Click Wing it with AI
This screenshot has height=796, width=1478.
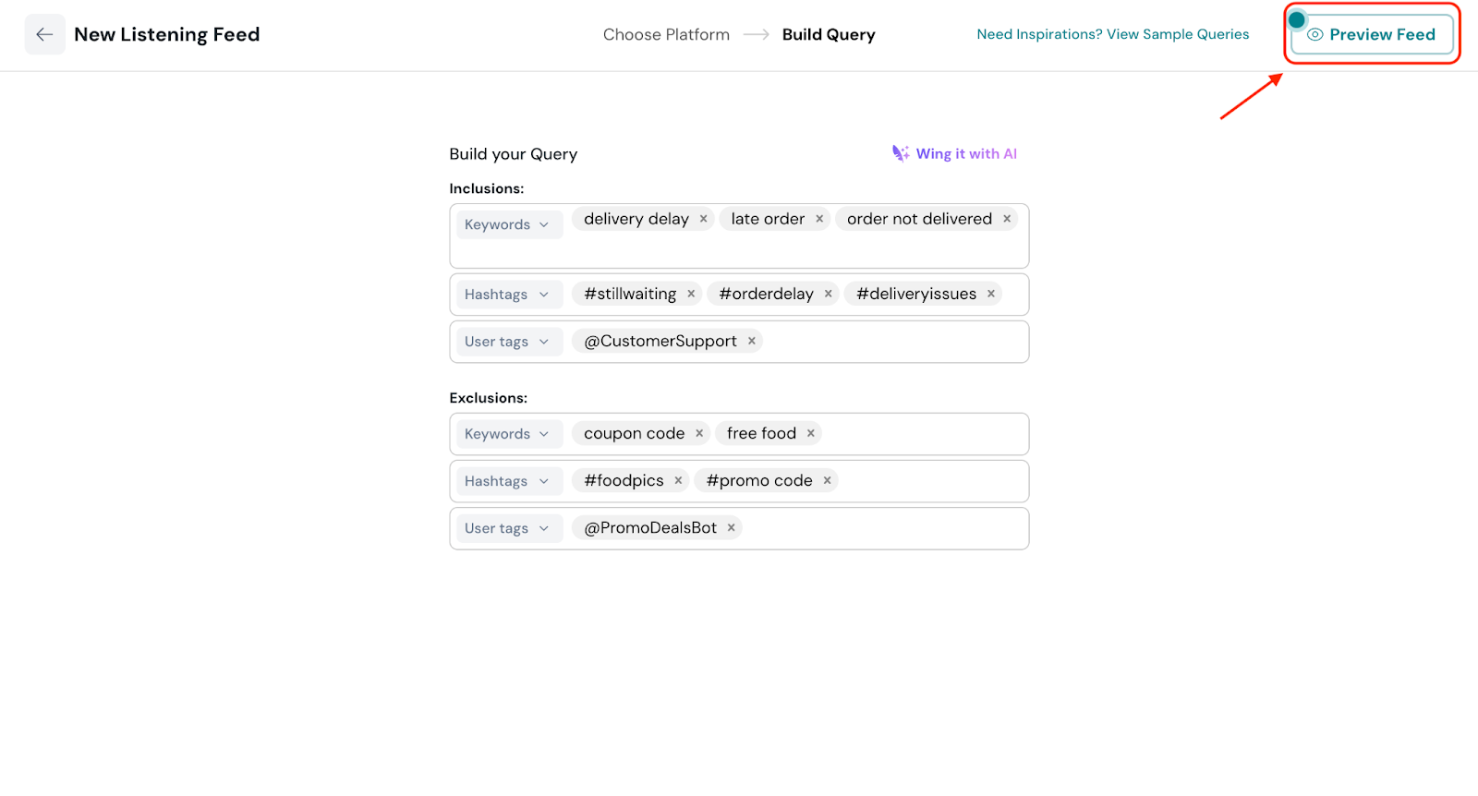pyautogui.click(x=955, y=153)
